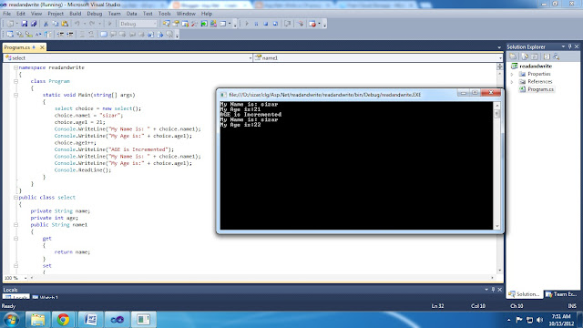Viewport: 583px width, 328px height.
Task: Open Chrome from the taskbar
Action: tap(63, 320)
